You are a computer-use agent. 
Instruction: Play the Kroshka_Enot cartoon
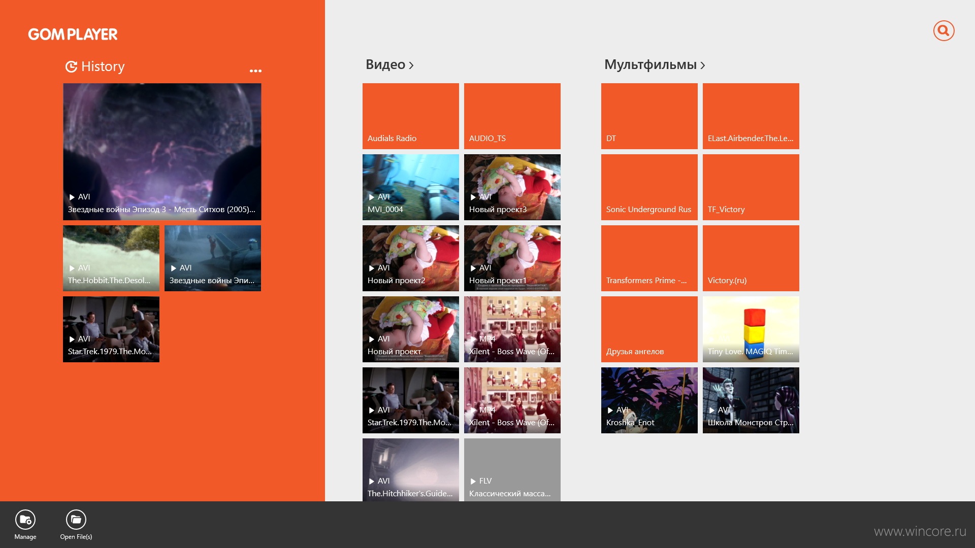click(x=649, y=400)
